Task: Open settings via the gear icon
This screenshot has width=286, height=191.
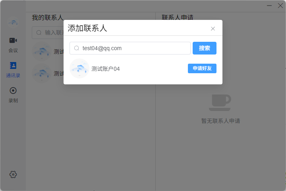Action: point(13,174)
